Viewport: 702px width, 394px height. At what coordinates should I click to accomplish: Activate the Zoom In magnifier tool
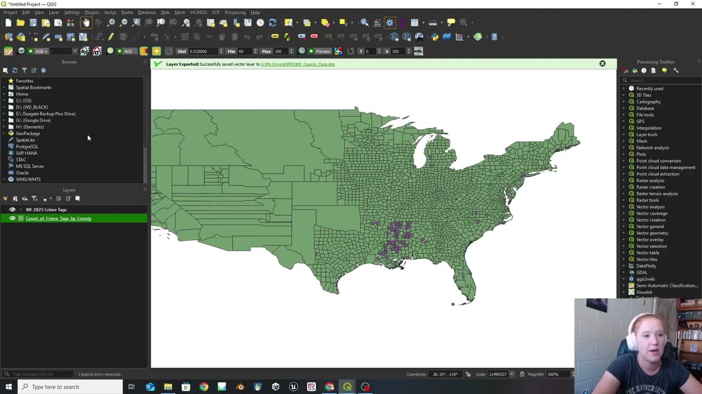pyautogui.click(x=111, y=22)
